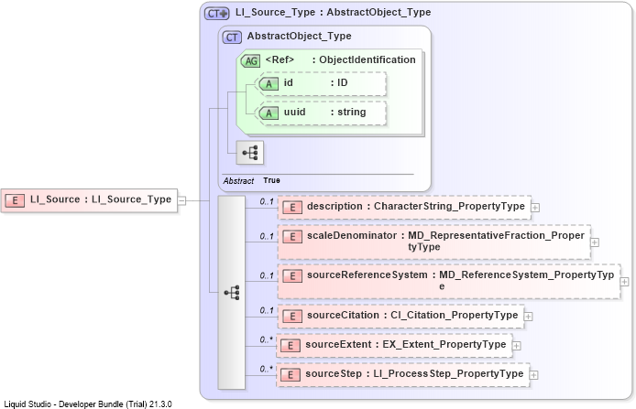The image size is (636, 409).
Task: Click the 0..* cardinality beside sourceExtent
Action: 267,339
